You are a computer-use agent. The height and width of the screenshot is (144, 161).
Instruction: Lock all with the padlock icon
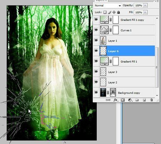click(118, 12)
